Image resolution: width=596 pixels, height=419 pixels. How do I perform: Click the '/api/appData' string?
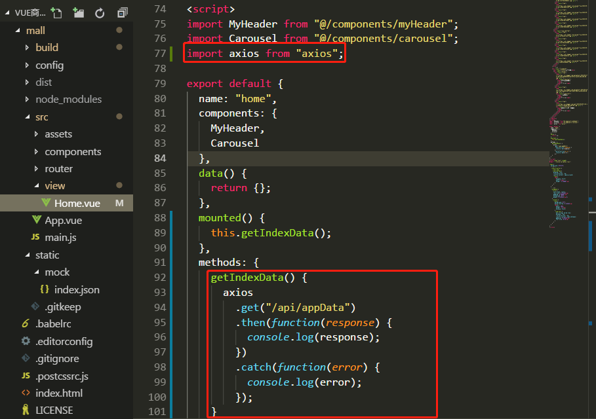pyautogui.click(x=307, y=308)
